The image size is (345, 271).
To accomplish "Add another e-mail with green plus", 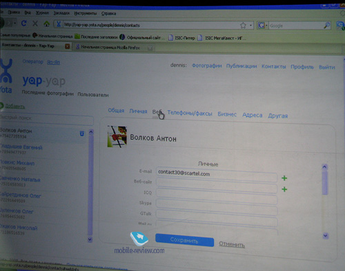I will click(x=284, y=178).
